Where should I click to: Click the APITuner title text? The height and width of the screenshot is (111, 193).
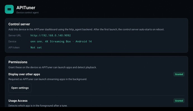click(26, 8)
